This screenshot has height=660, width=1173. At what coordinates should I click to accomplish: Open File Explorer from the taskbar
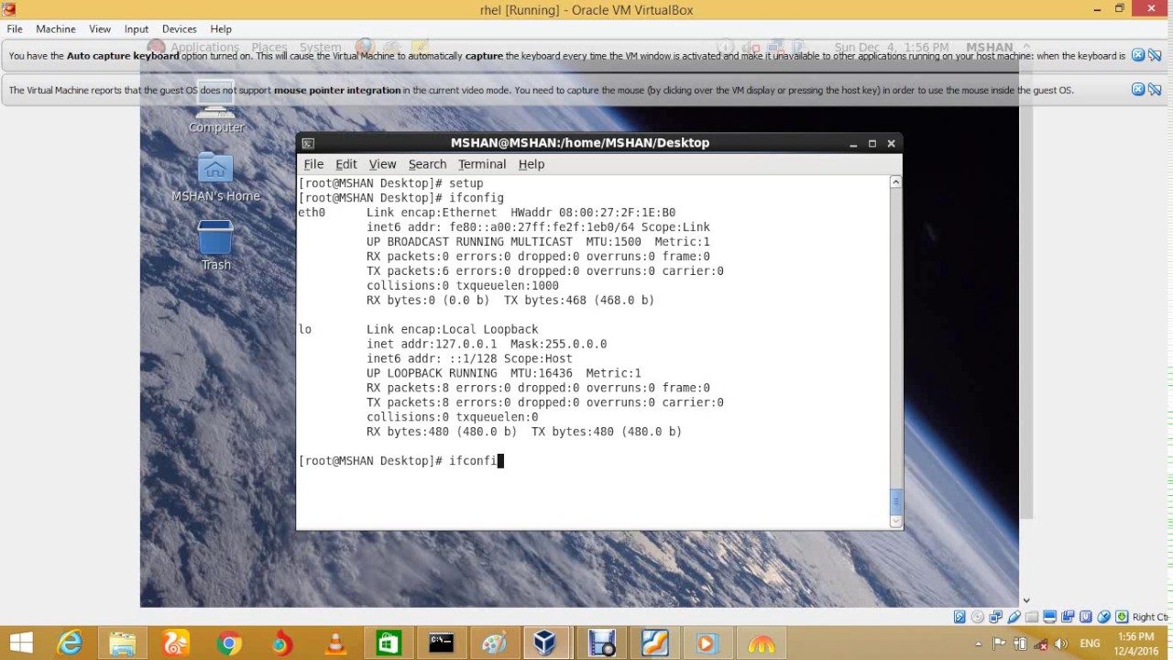pyautogui.click(x=123, y=643)
